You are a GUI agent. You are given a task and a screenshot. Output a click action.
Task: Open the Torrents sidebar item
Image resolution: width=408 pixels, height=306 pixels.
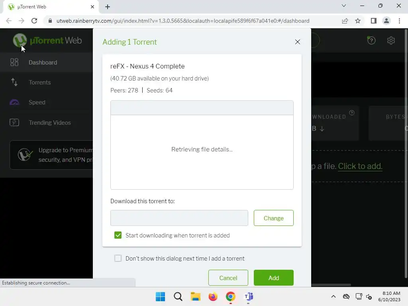click(x=46, y=82)
